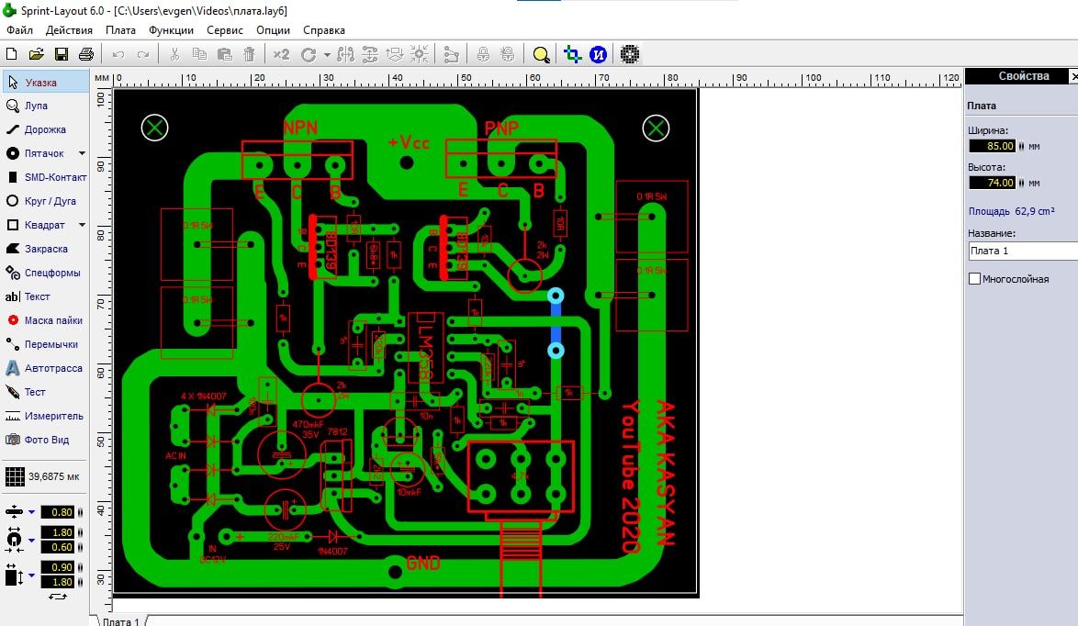The image size is (1078, 626).
Task: Choose the SMD-Контакт tool
Action: pyautogui.click(x=46, y=177)
